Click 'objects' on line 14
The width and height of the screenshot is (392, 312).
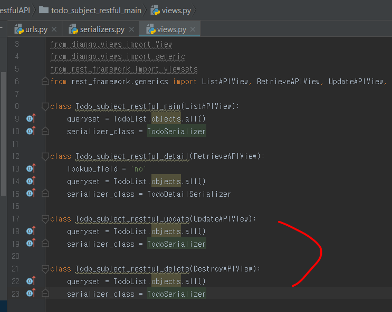click(x=166, y=182)
